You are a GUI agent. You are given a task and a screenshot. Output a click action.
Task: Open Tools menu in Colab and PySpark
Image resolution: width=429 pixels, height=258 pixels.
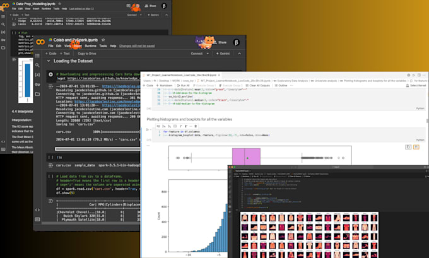tap(103, 46)
